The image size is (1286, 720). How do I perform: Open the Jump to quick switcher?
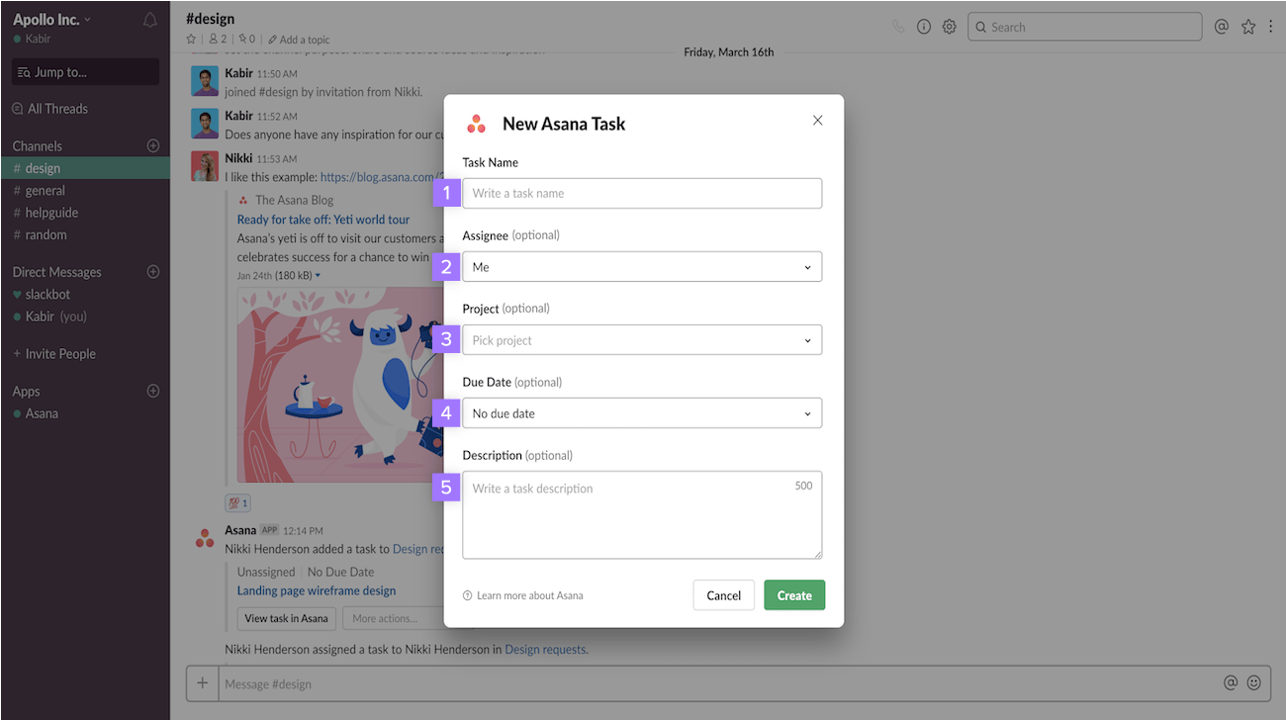[85, 72]
